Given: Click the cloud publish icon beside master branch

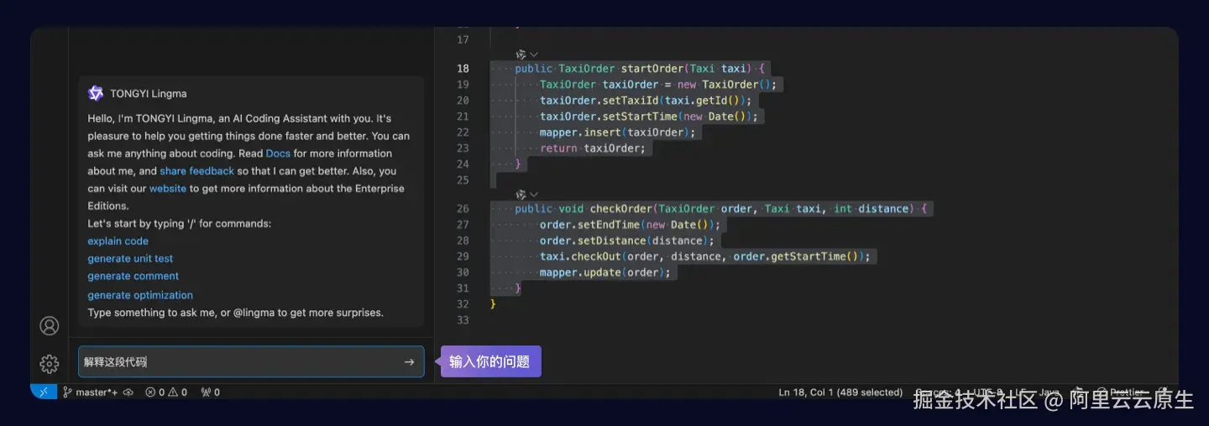Looking at the screenshot, I should pos(128,392).
